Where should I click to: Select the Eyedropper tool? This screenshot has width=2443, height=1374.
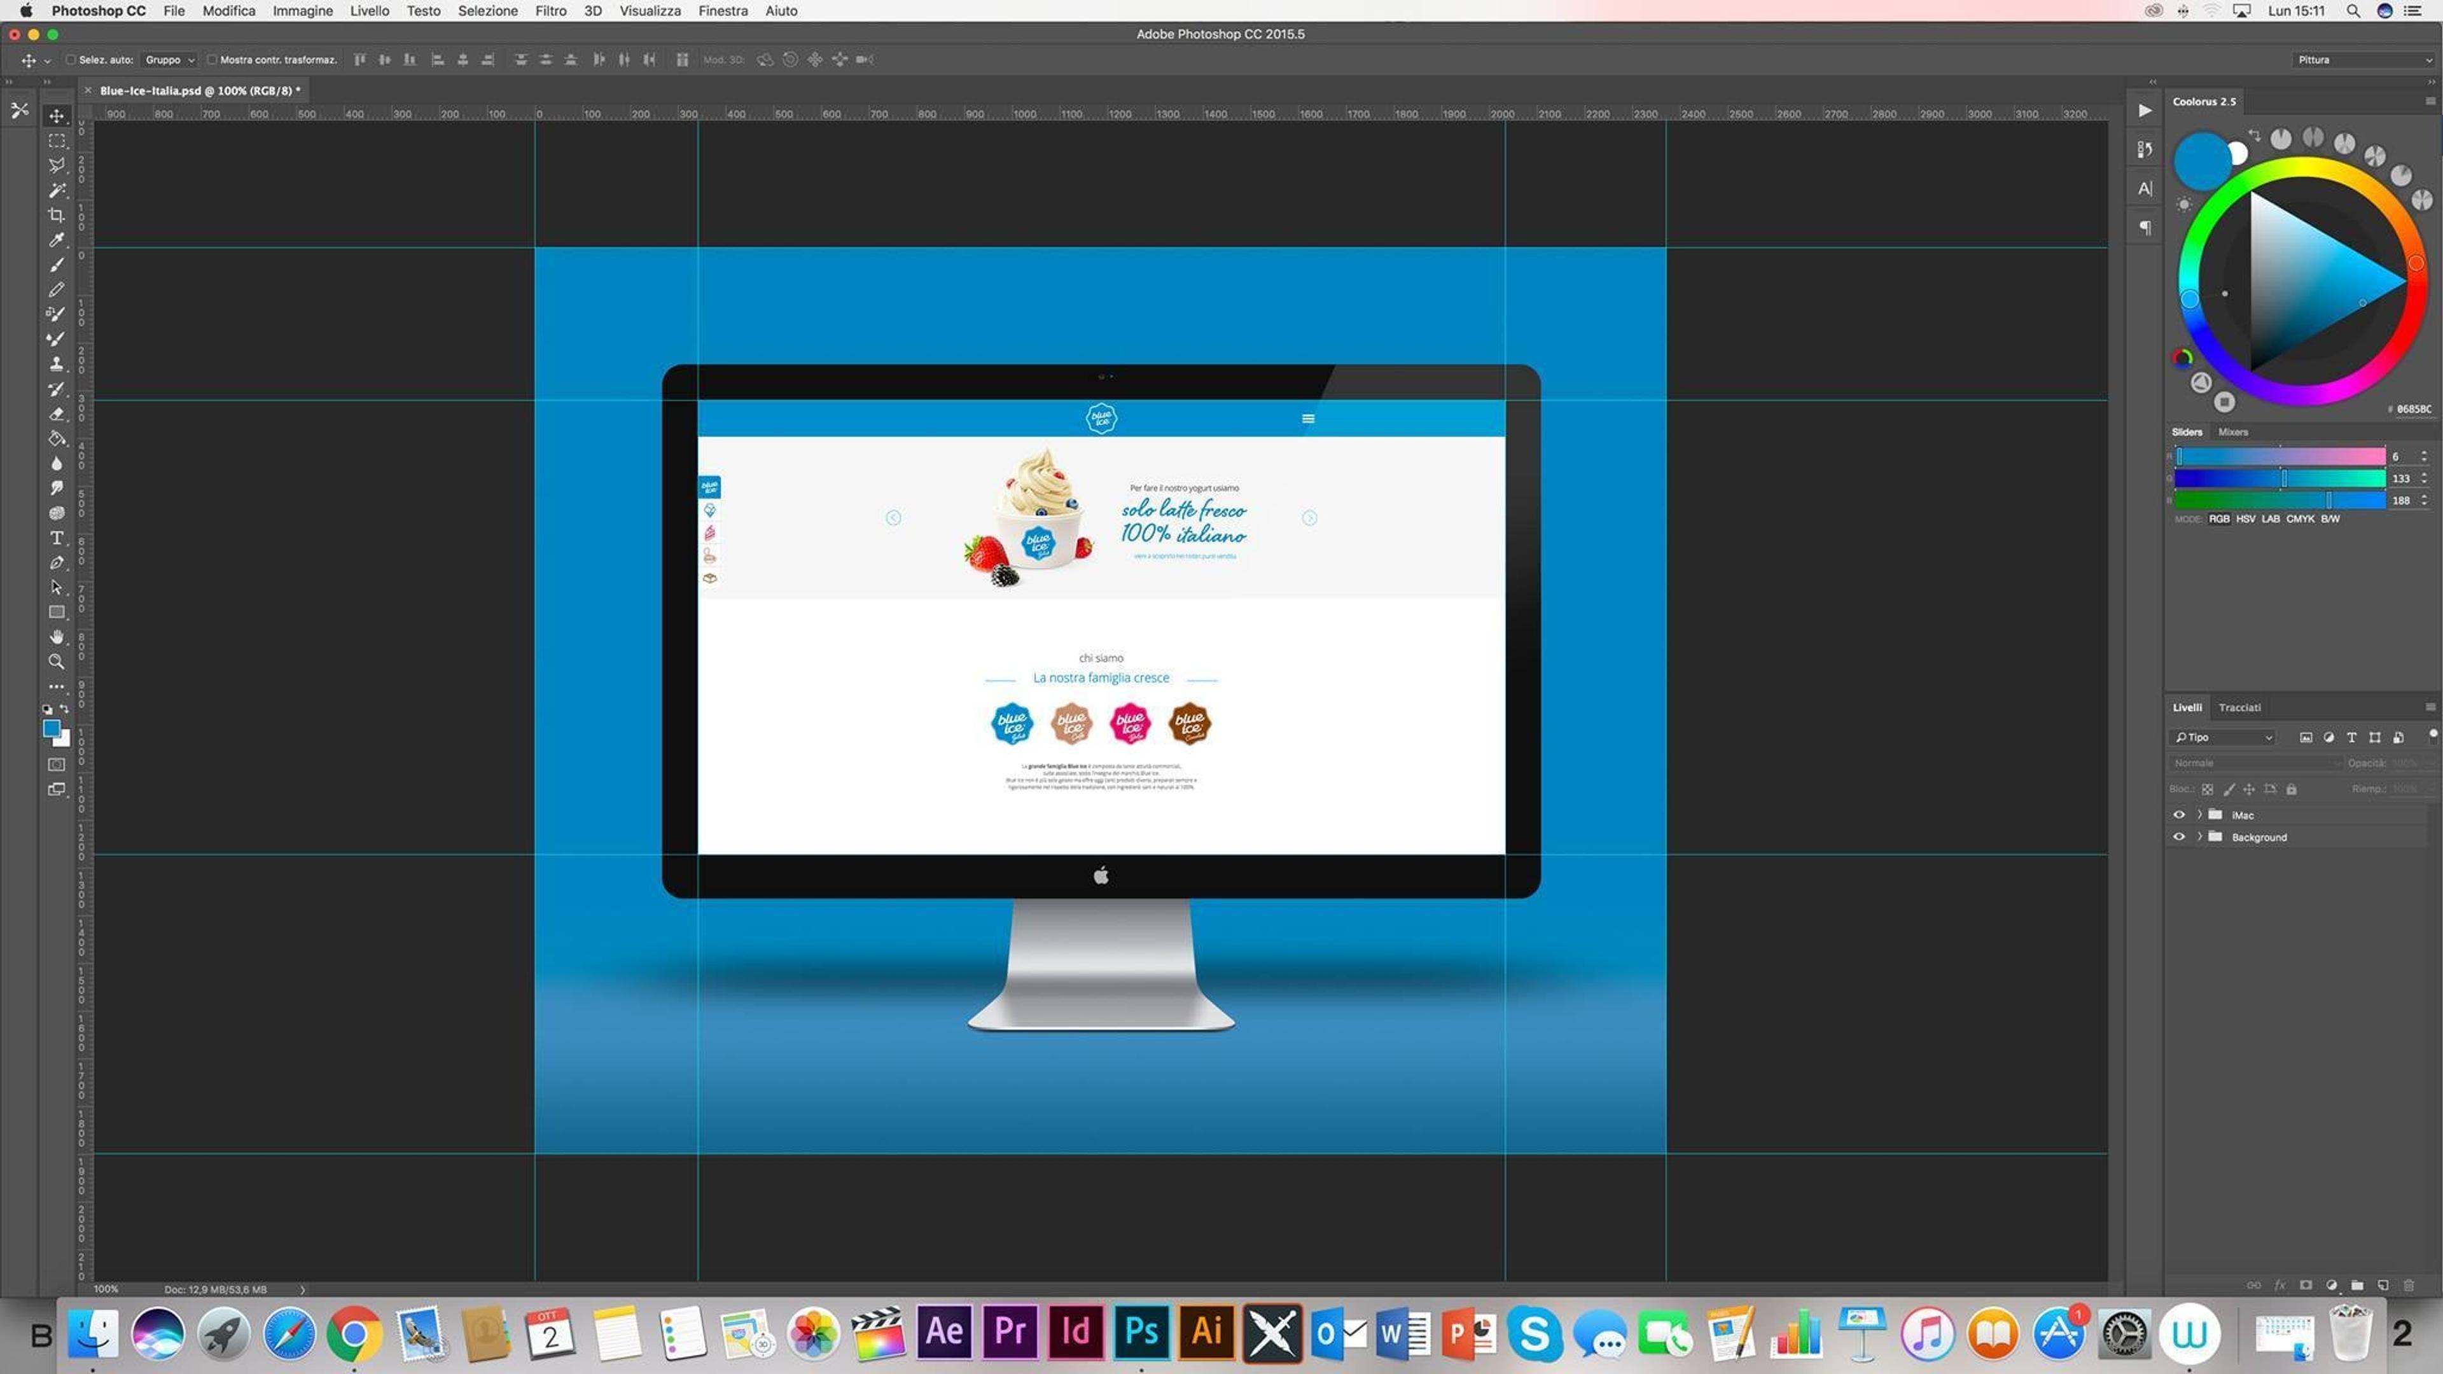point(57,240)
